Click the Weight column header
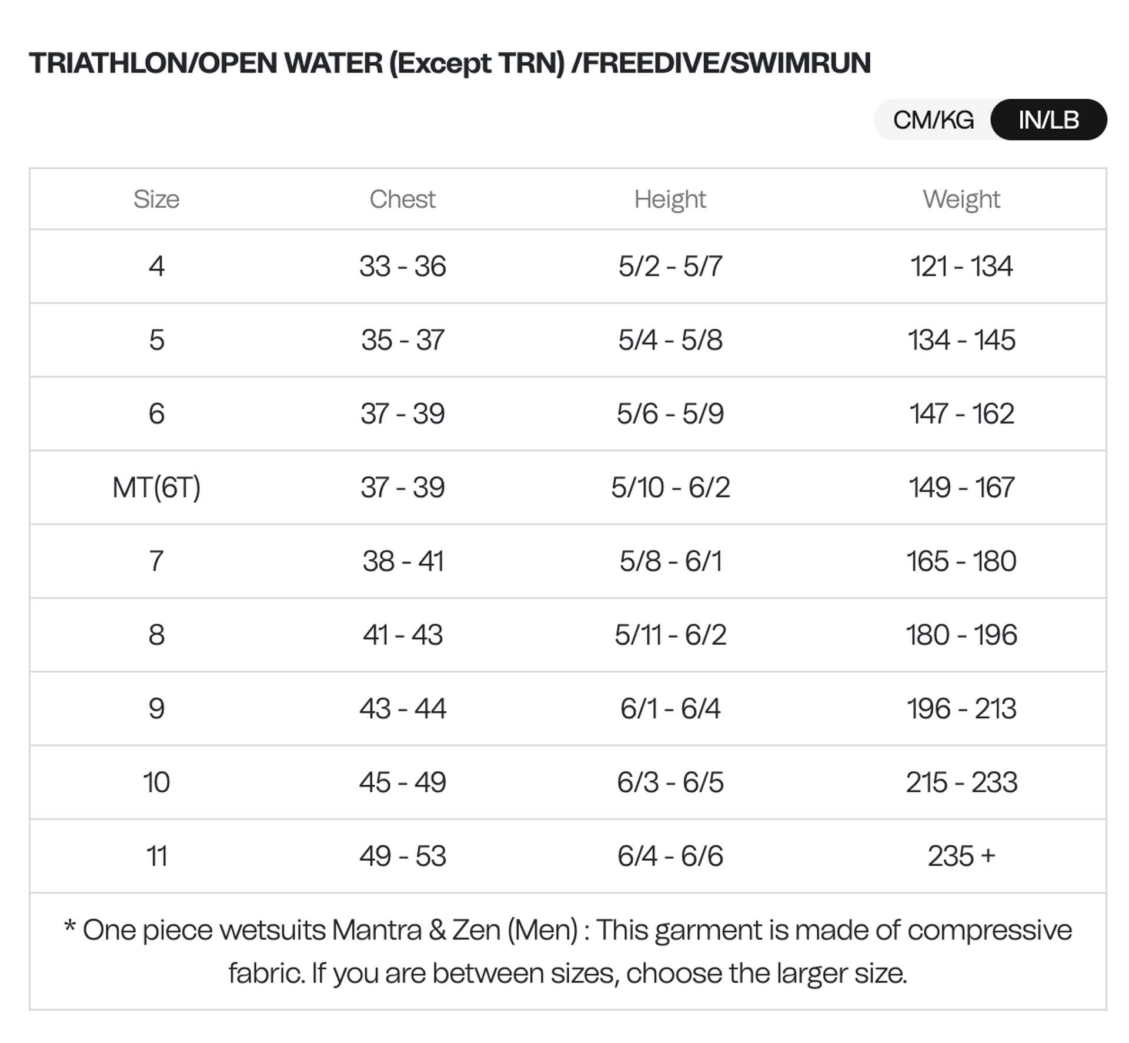Screen dimensions: 1129x1043 pyautogui.click(x=961, y=199)
